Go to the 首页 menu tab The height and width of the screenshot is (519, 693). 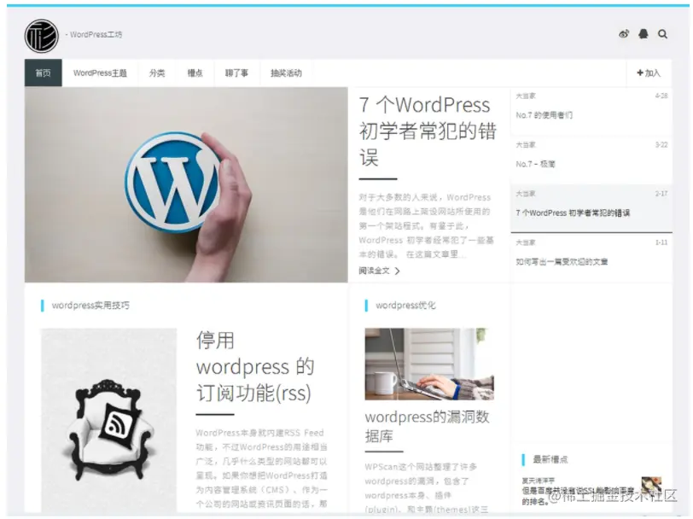[x=43, y=73]
